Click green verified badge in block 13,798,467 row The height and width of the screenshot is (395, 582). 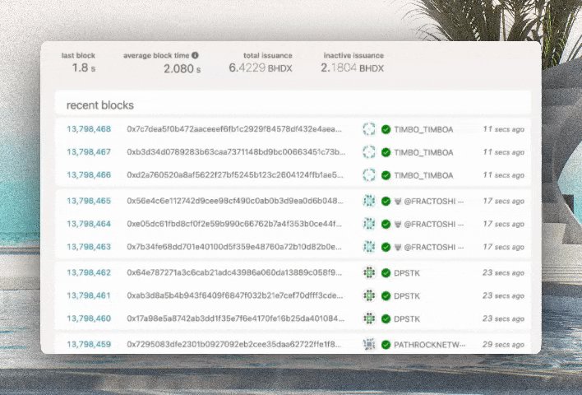point(386,152)
